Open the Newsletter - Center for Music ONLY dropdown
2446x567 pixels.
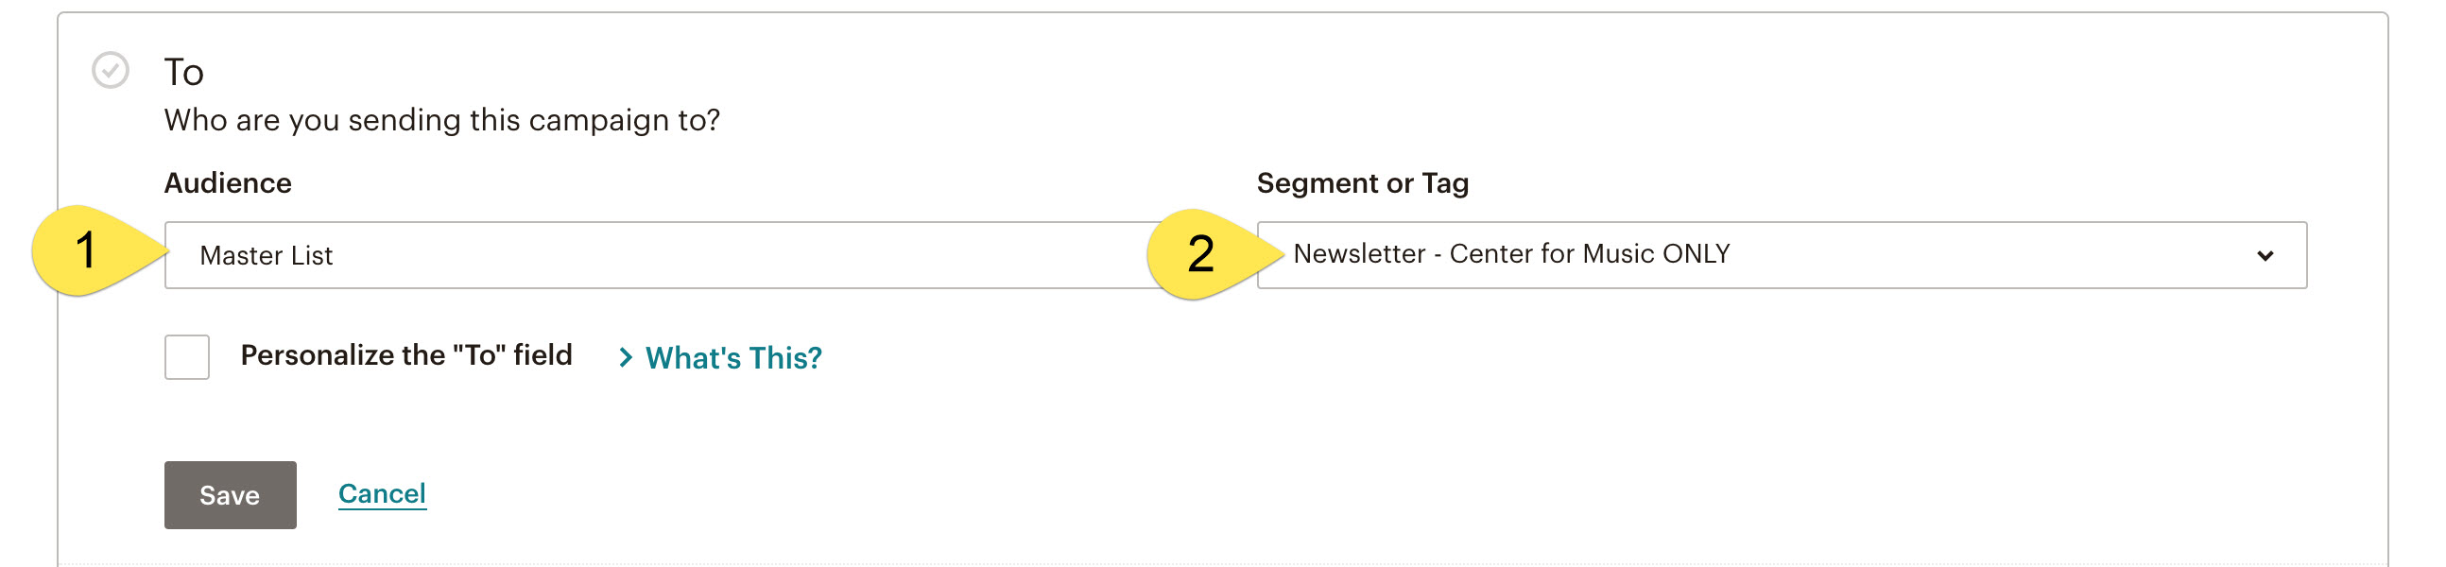tap(1783, 255)
